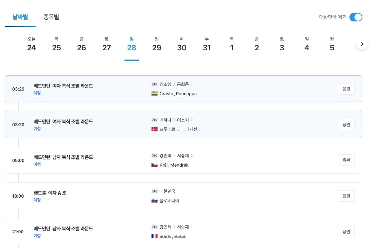372x249 pixels.
Task: Click the chevron next to 서승재 on the 05:00 match
Action: [192, 156]
